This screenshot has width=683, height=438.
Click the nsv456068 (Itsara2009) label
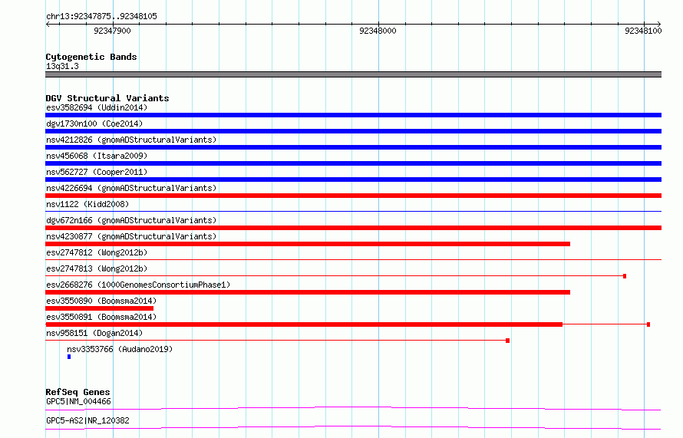97,156
